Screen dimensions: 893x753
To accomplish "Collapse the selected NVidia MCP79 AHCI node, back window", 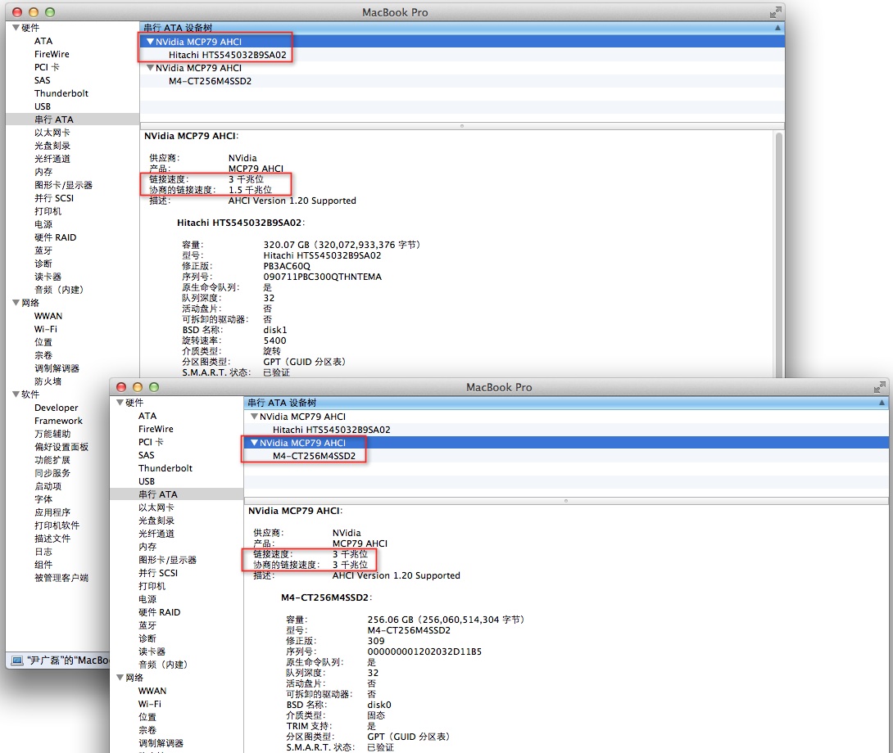I will (151, 42).
